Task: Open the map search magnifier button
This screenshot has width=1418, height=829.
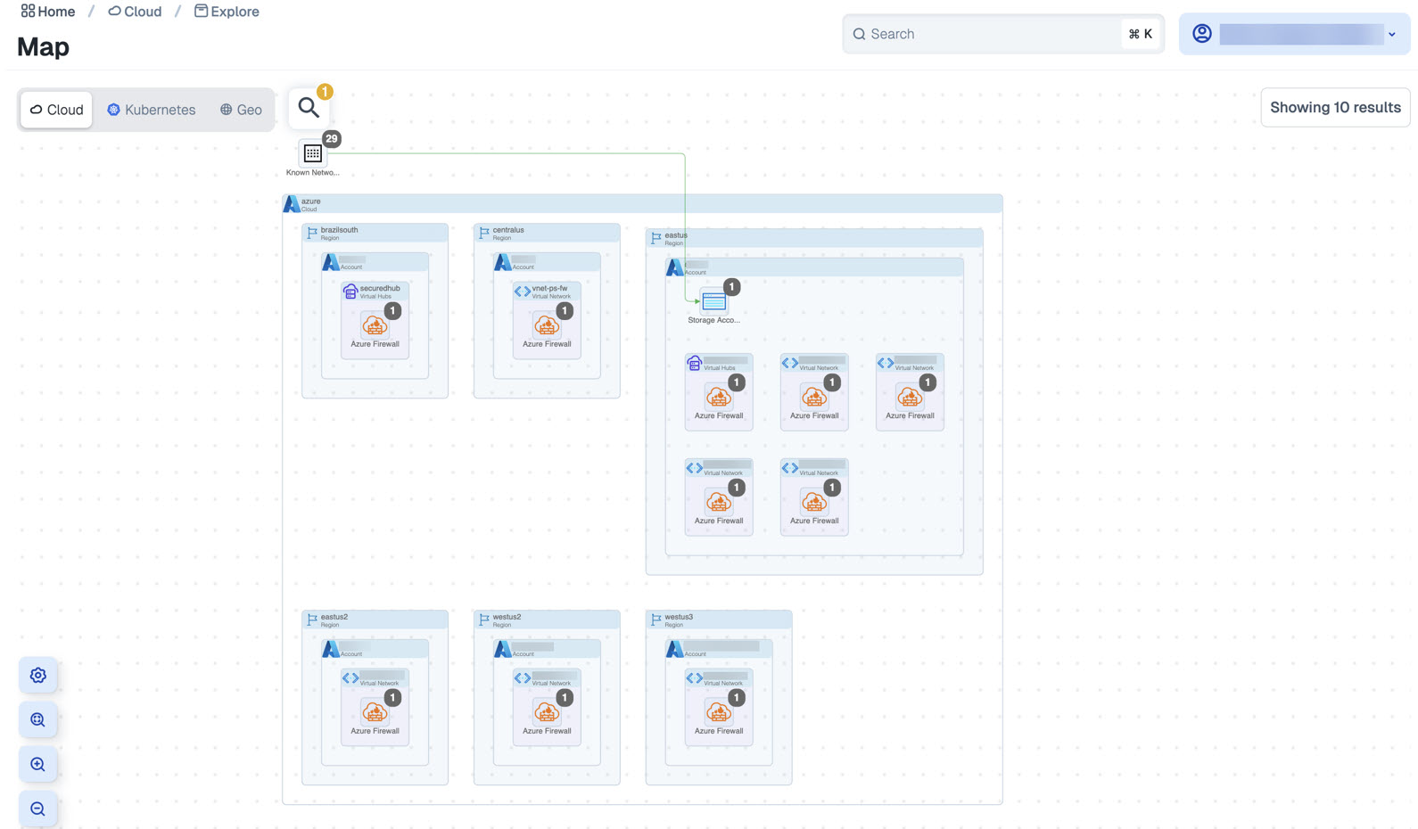Action: tap(309, 108)
